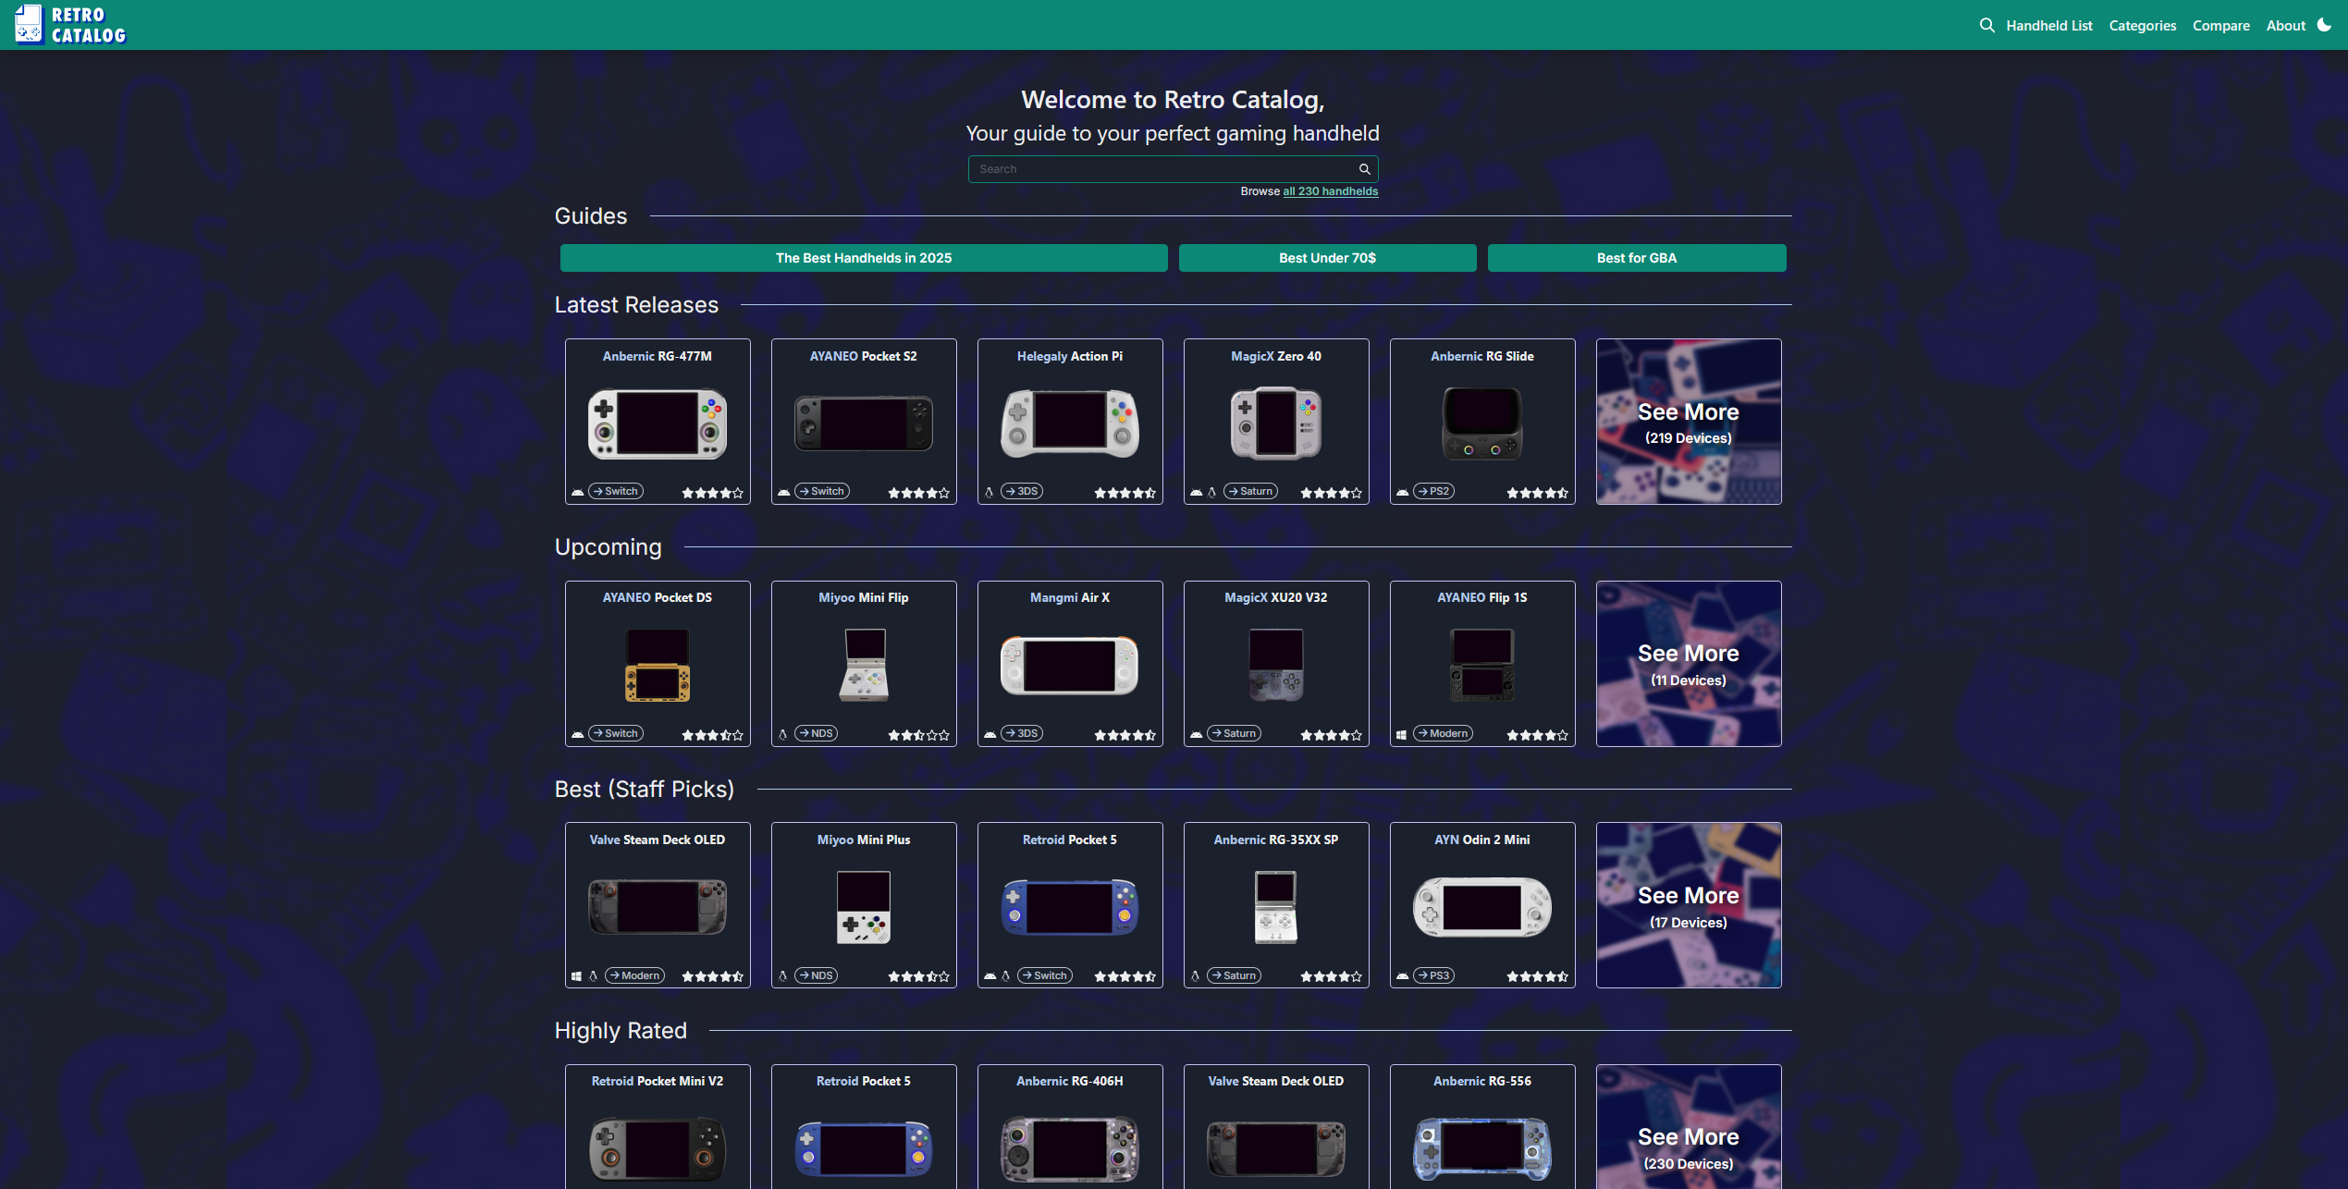Screen dimensions: 2348x1189
Task: Click NDS tag on Miyoo Mini Flip
Action: 816,733
